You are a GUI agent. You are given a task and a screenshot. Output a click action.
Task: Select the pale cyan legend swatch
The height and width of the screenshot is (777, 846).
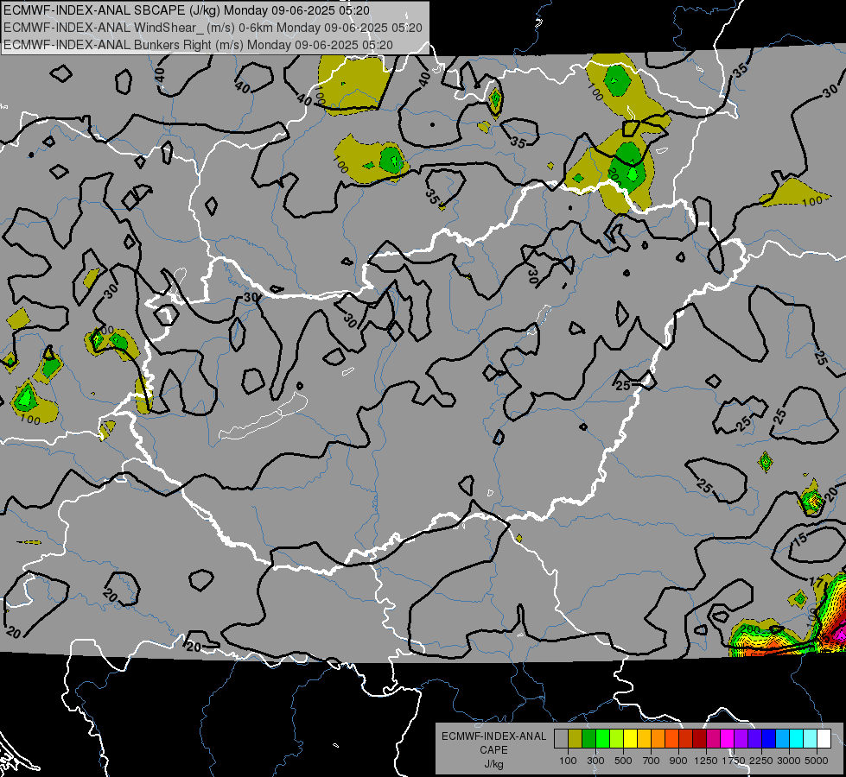coord(811,739)
